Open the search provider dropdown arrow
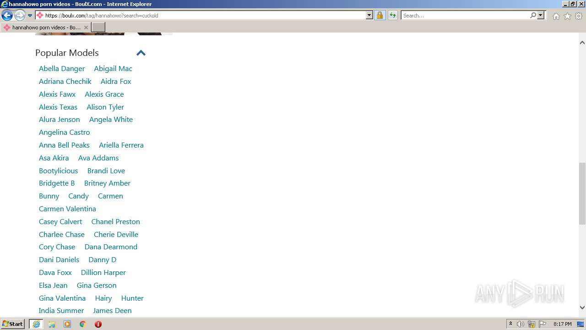The height and width of the screenshot is (330, 586). pyautogui.click(x=541, y=15)
